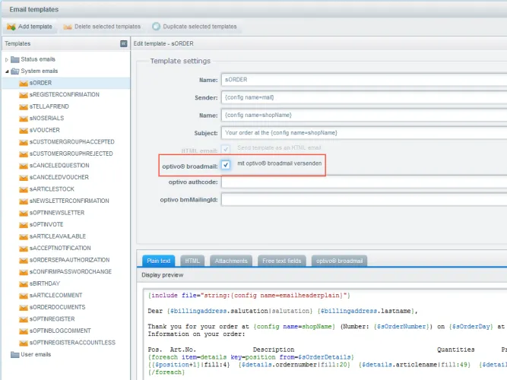Expand the Status emails folder
This screenshot has width=507, height=380.
[7, 59]
